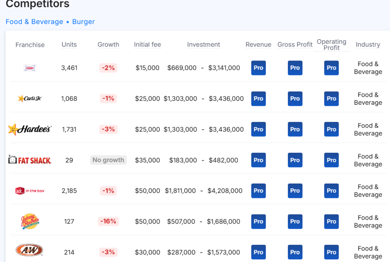Sort by the Investment column header
The image size is (390, 262).
(x=203, y=45)
